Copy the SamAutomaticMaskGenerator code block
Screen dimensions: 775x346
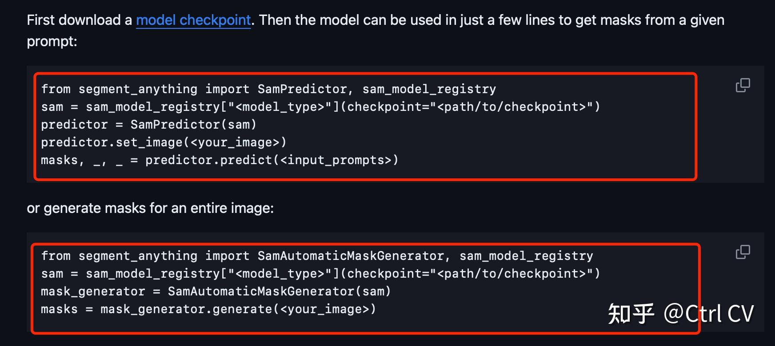743,252
